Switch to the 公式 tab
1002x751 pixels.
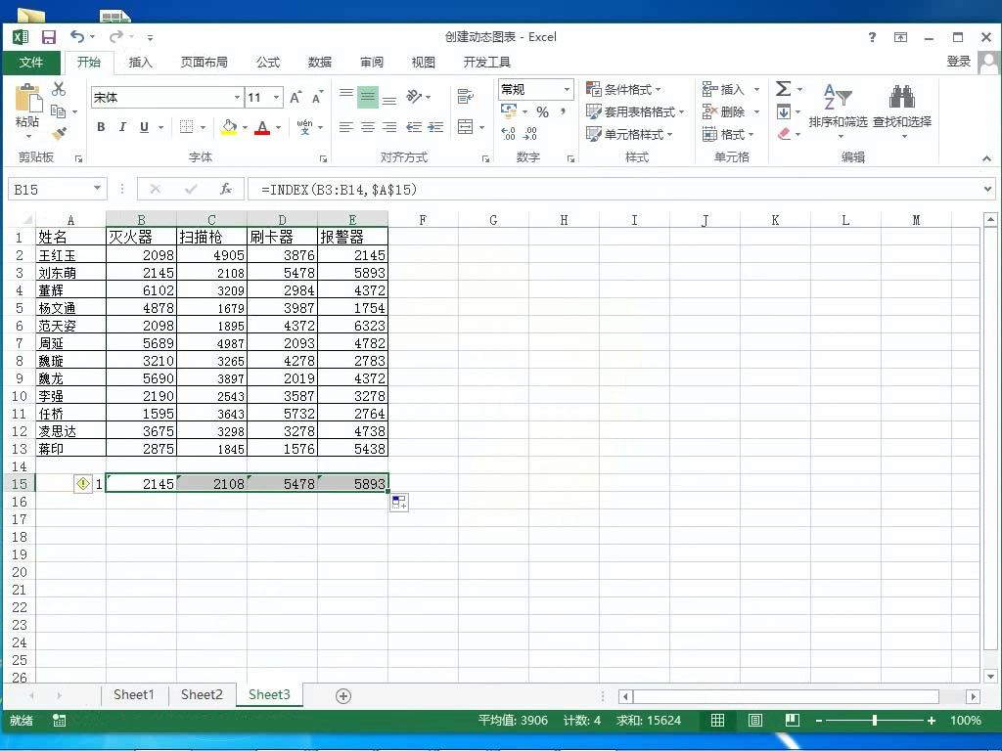268,62
